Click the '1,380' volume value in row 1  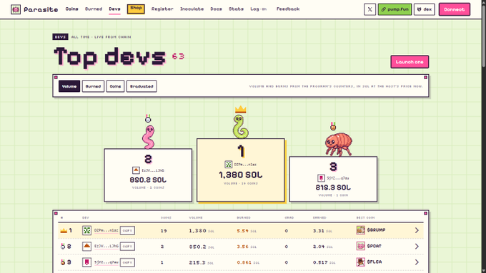pyautogui.click(x=197, y=231)
